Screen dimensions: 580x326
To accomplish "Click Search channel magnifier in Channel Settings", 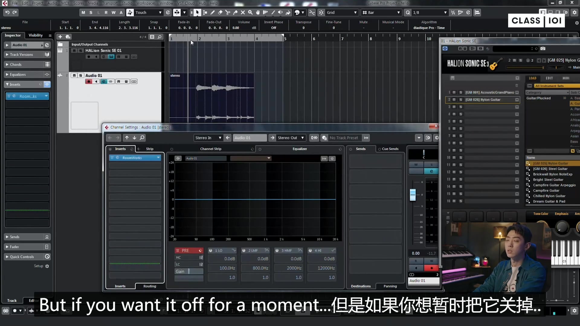I will 142,138.
